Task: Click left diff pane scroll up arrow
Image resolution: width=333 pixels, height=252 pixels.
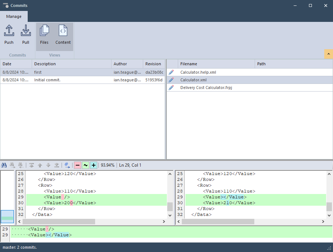Action: tap(170, 174)
